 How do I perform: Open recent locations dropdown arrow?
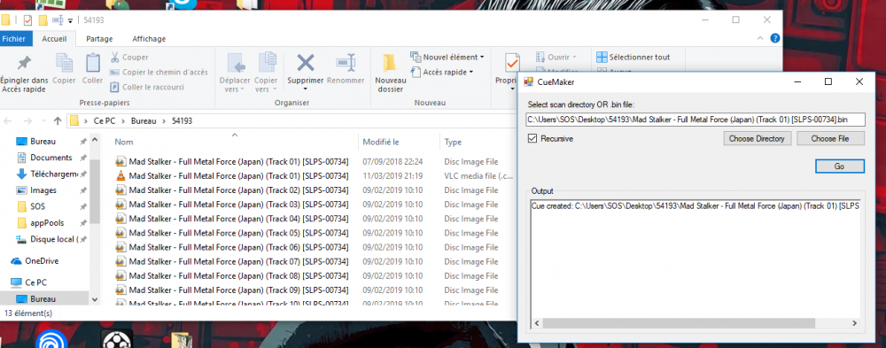tap(43, 121)
